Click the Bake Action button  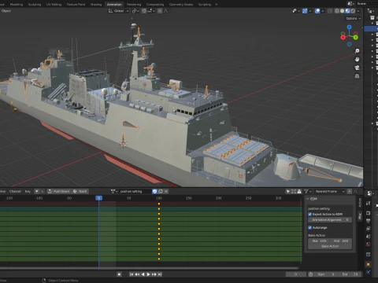pyautogui.click(x=330, y=246)
